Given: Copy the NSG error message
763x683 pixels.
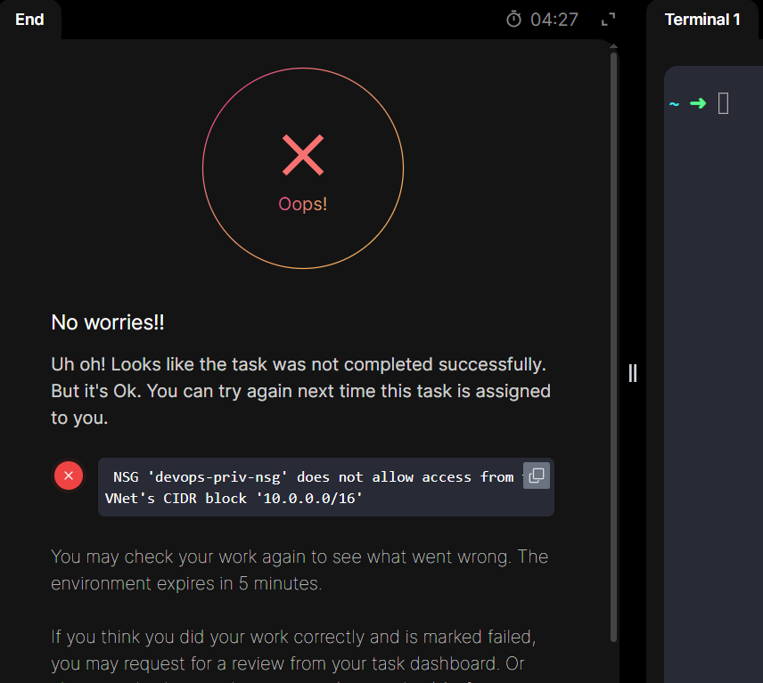Looking at the screenshot, I should (x=537, y=476).
